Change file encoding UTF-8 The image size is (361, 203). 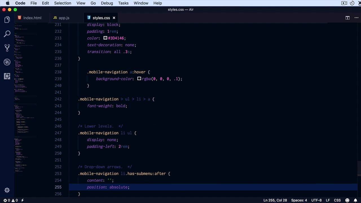(316, 200)
